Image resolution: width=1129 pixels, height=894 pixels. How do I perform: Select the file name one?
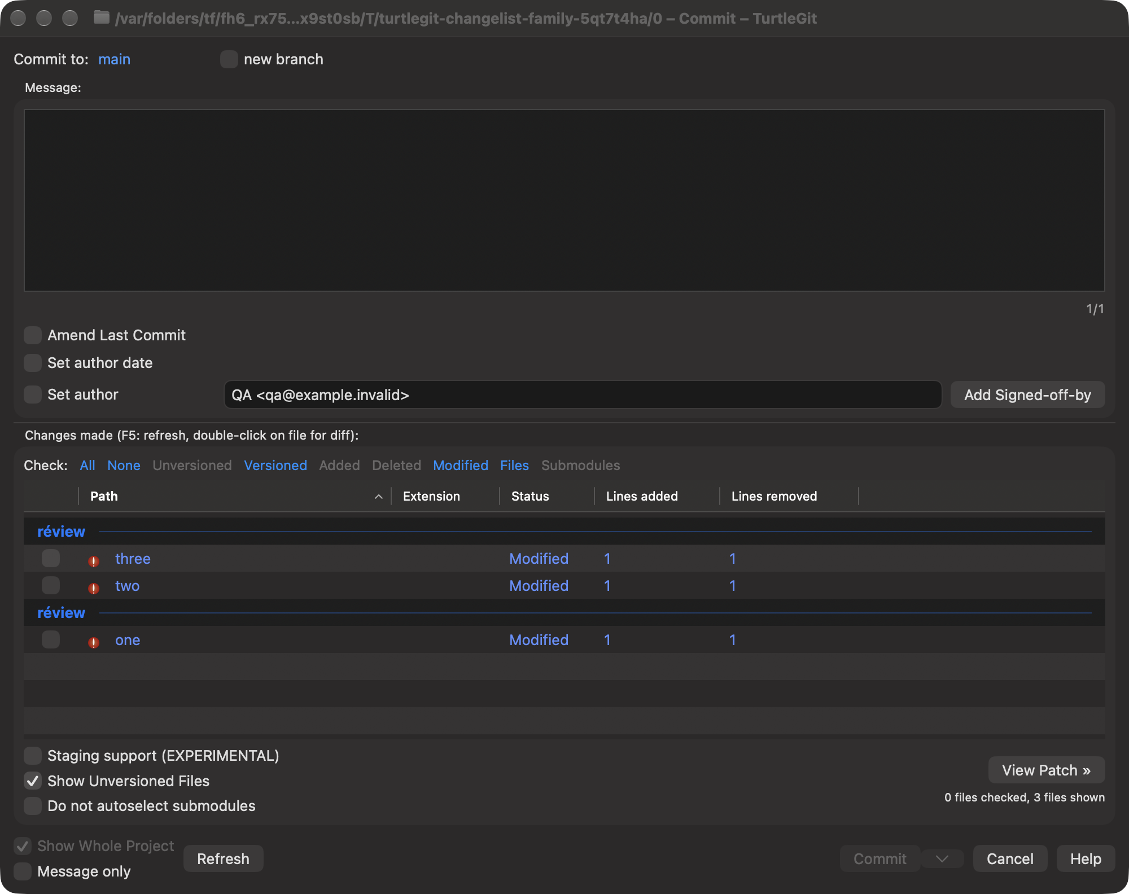pos(128,640)
